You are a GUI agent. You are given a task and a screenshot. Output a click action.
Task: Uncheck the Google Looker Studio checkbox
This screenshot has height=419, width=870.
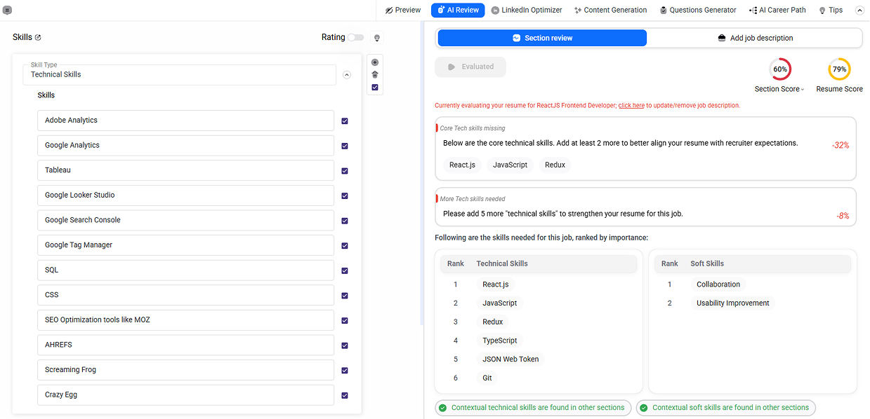pyautogui.click(x=345, y=195)
